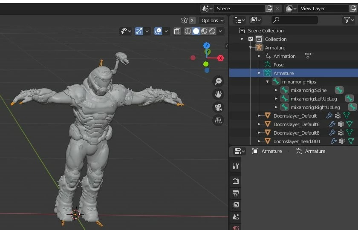
Task: Open viewport shading options dropdown arrow
Action: [220, 31]
